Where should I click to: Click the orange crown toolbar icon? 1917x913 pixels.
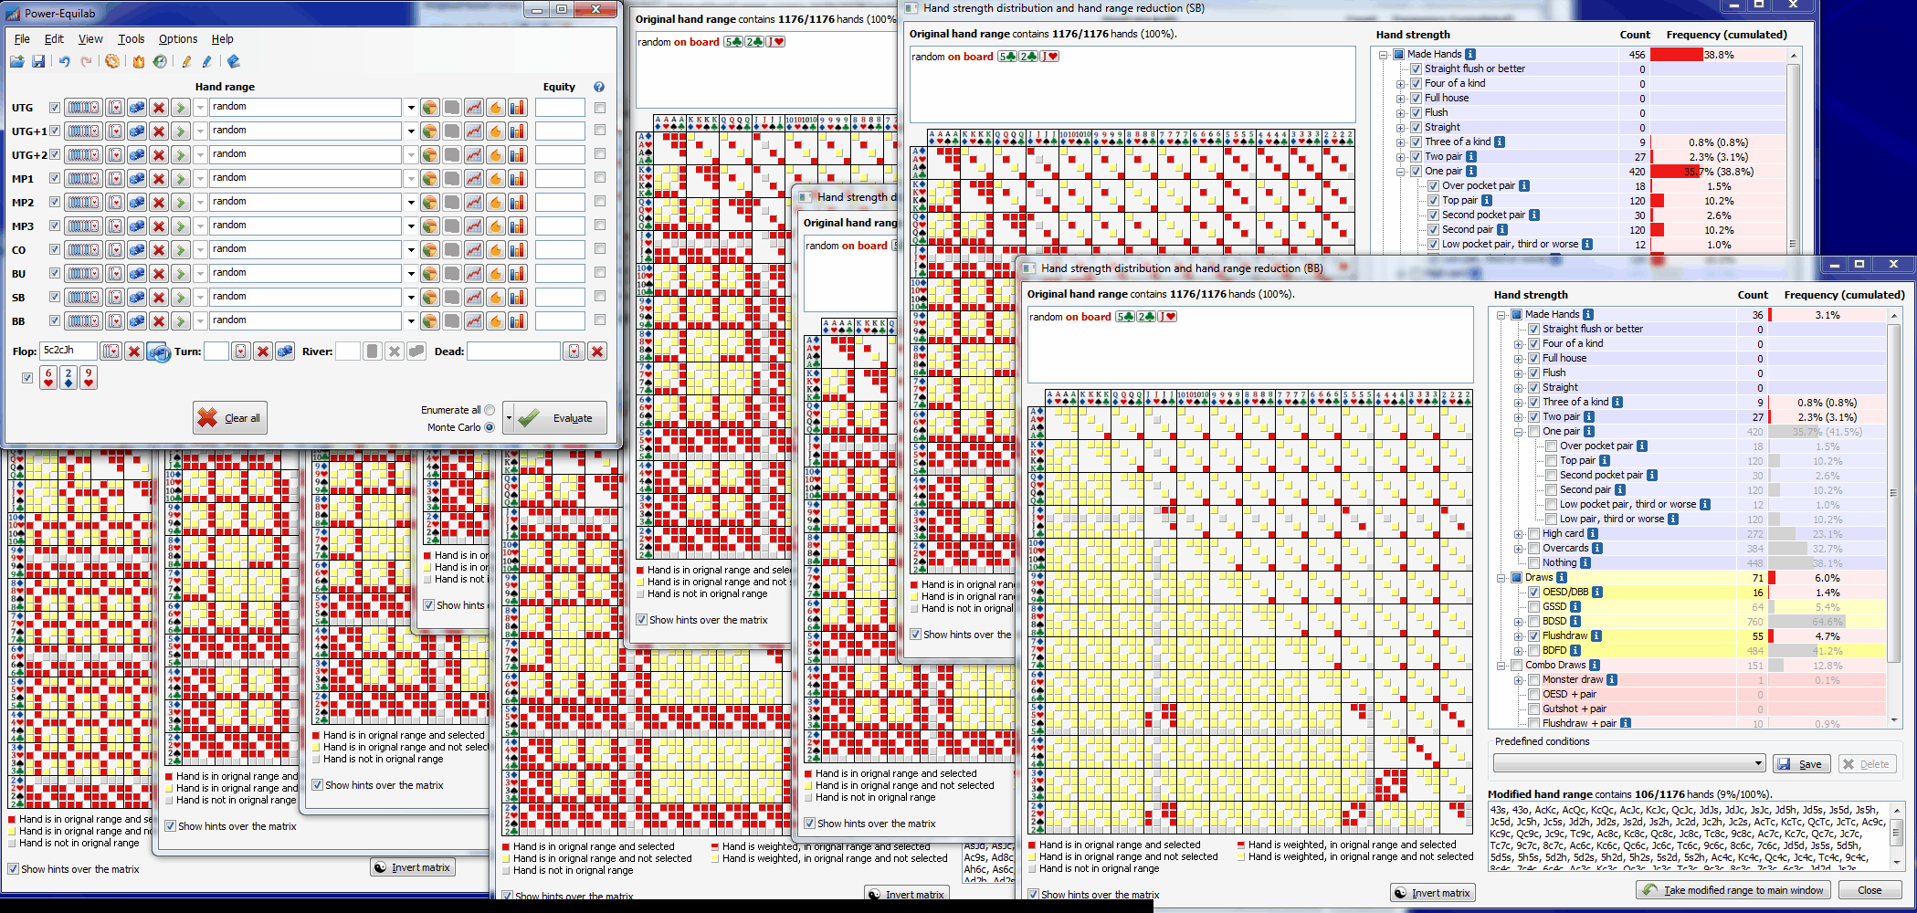[139, 61]
